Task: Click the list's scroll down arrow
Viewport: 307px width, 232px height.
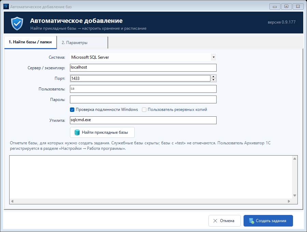Action: 295,195
